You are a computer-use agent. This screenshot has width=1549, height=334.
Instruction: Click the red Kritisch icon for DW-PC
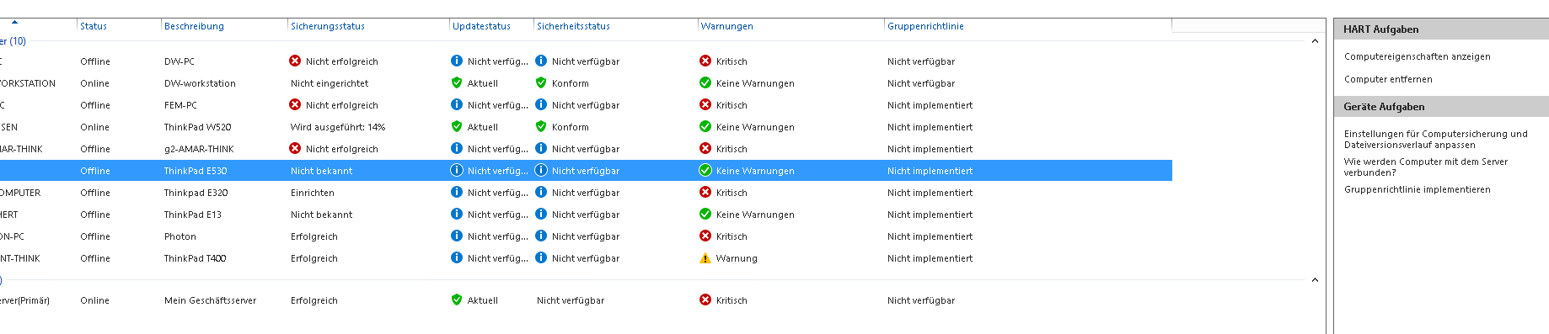[x=705, y=61]
